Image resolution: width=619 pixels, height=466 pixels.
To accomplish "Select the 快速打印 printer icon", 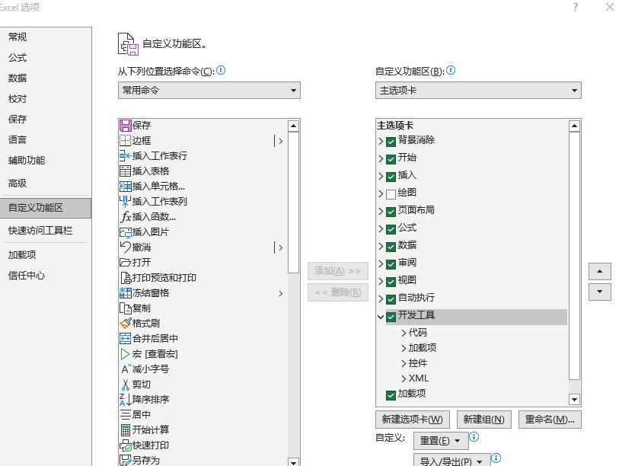I will 125,445.
